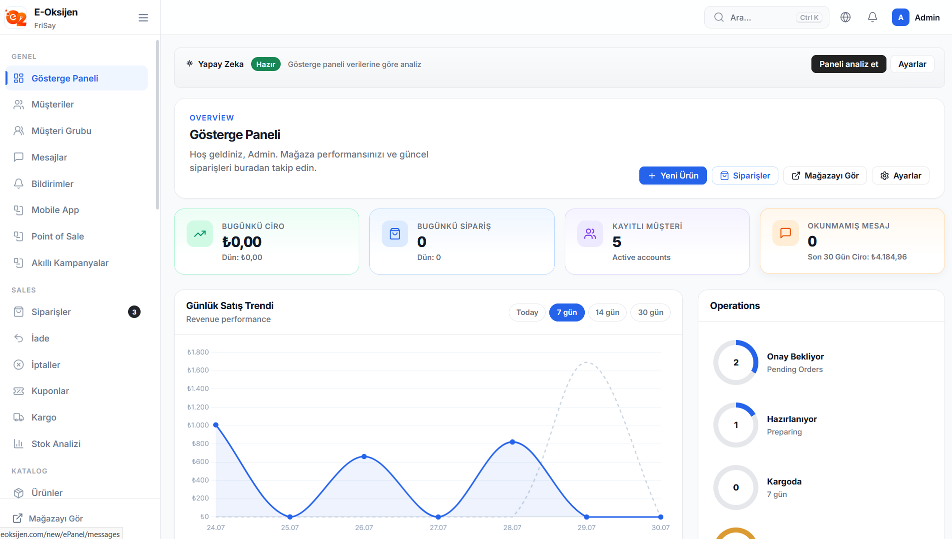This screenshot has width=952, height=539.
Task: Open Stok Analizi menu item
Action: click(x=77, y=444)
